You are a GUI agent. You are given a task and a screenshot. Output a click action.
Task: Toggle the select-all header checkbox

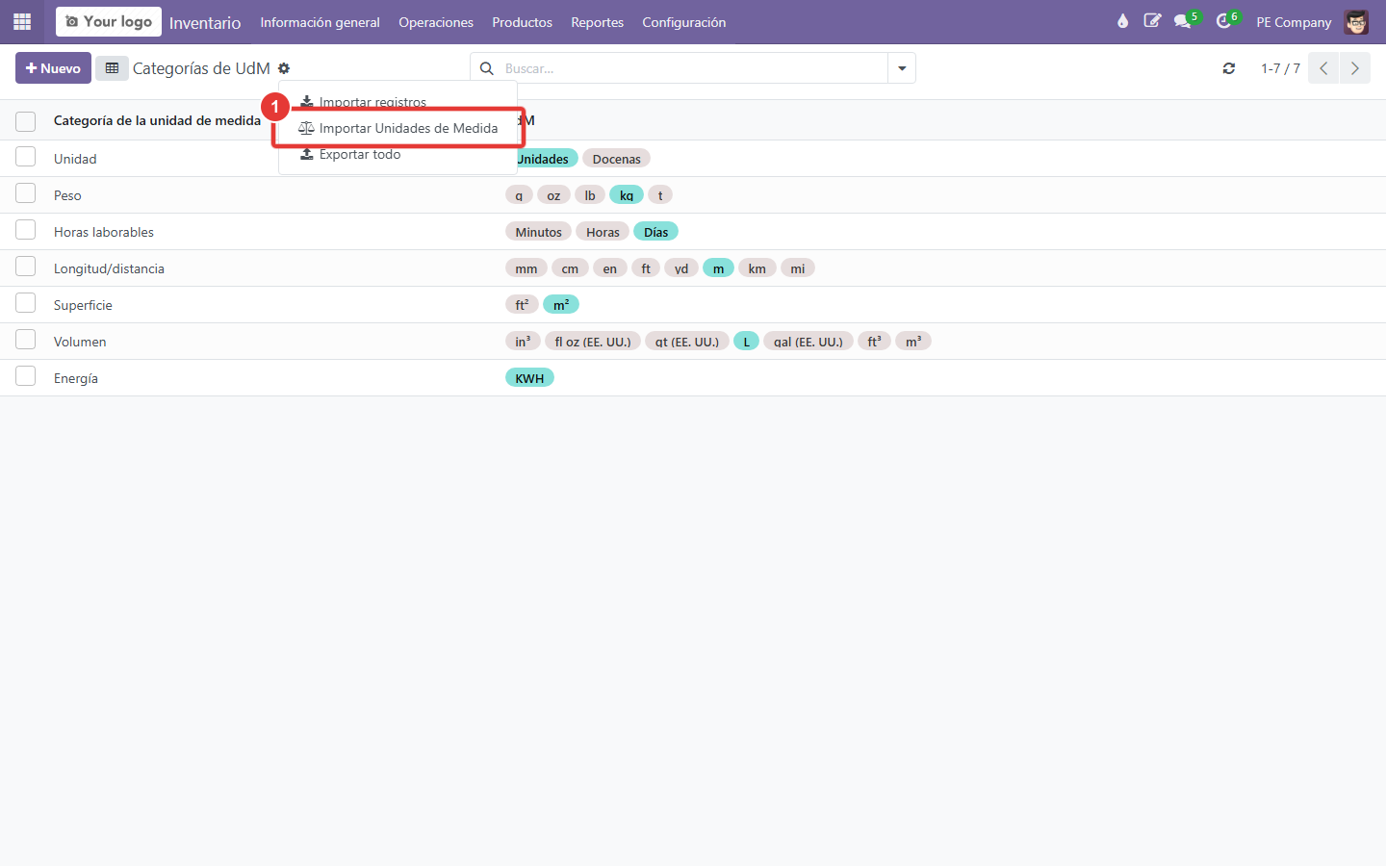(26, 121)
